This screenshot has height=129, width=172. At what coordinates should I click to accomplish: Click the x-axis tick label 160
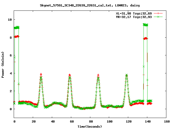167,121
